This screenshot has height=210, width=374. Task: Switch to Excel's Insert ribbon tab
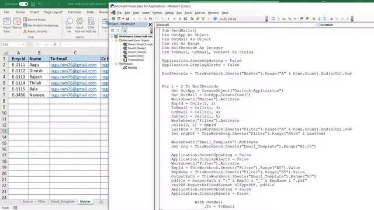click(x=34, y=12)
